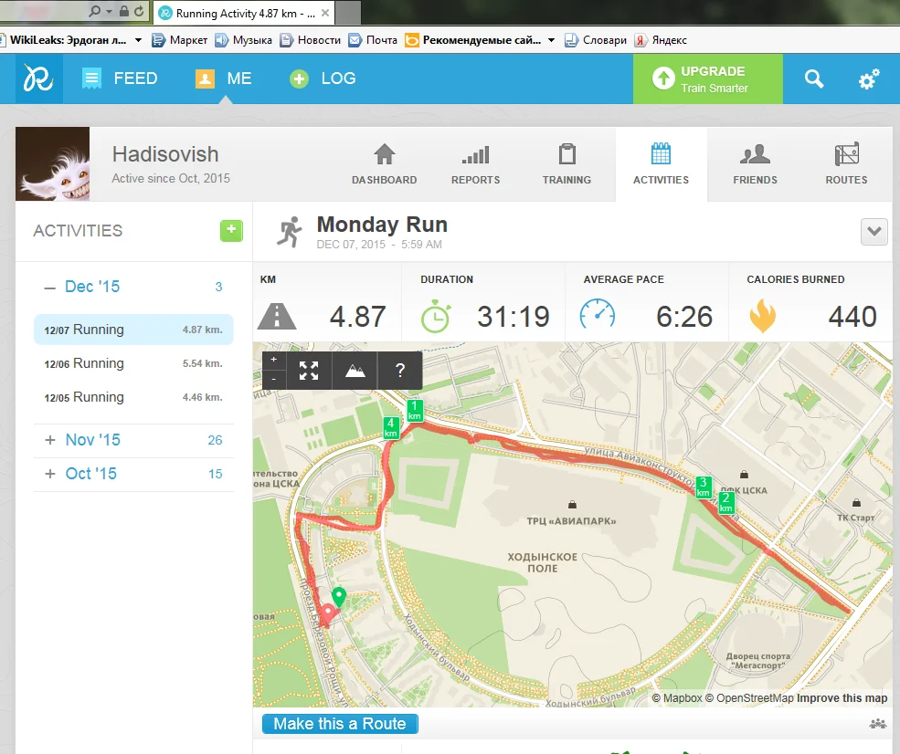The height and width of the screenshot is (754, 900).
Task: Click the running man activity icon
Action: coord(290,232)
